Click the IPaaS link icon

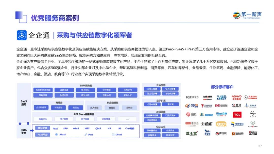click(x=86, y=135)
